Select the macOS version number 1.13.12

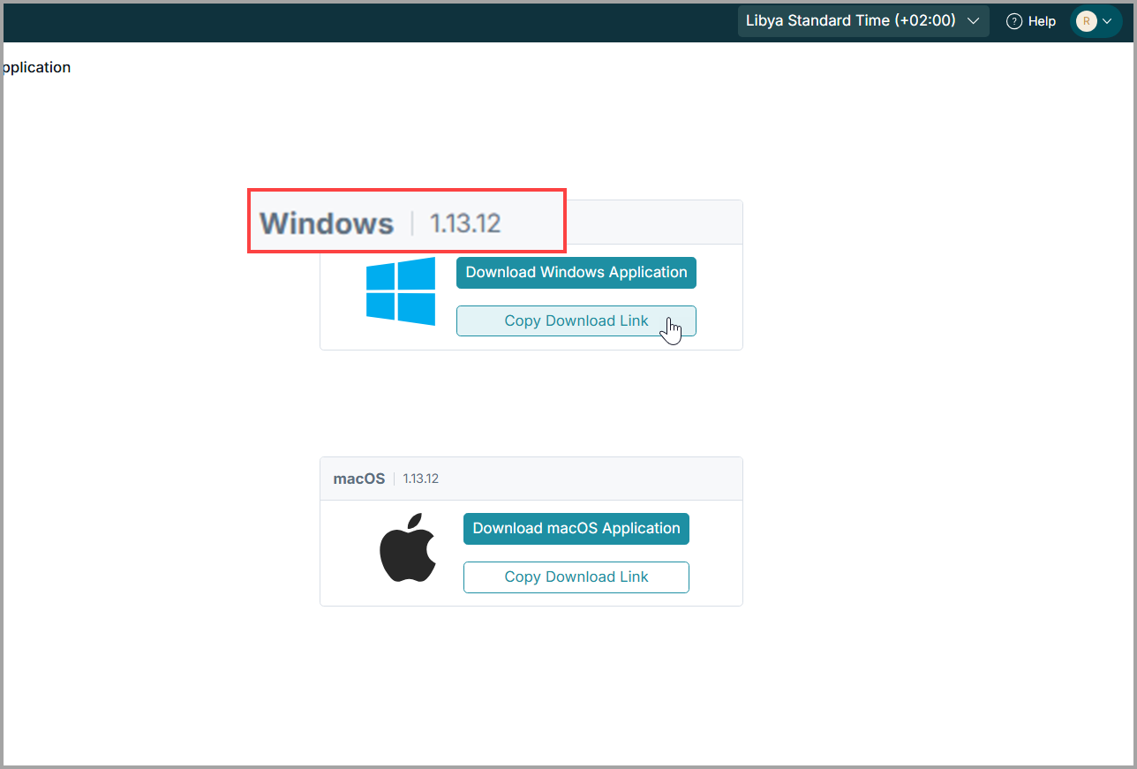coord(421,479)
